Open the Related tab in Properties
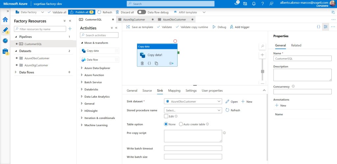This screenshot has height=164, width=337. (296, 45)
